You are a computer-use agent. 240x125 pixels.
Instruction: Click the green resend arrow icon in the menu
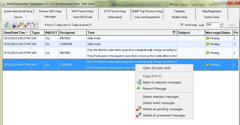[138, 88]
